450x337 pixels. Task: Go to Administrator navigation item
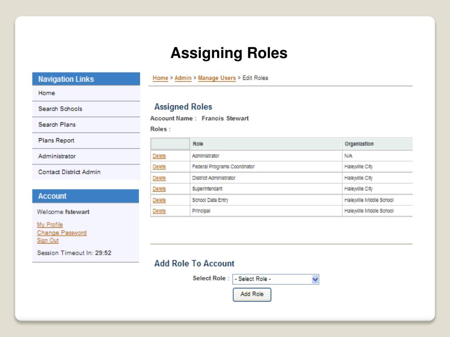coord(57,156)
